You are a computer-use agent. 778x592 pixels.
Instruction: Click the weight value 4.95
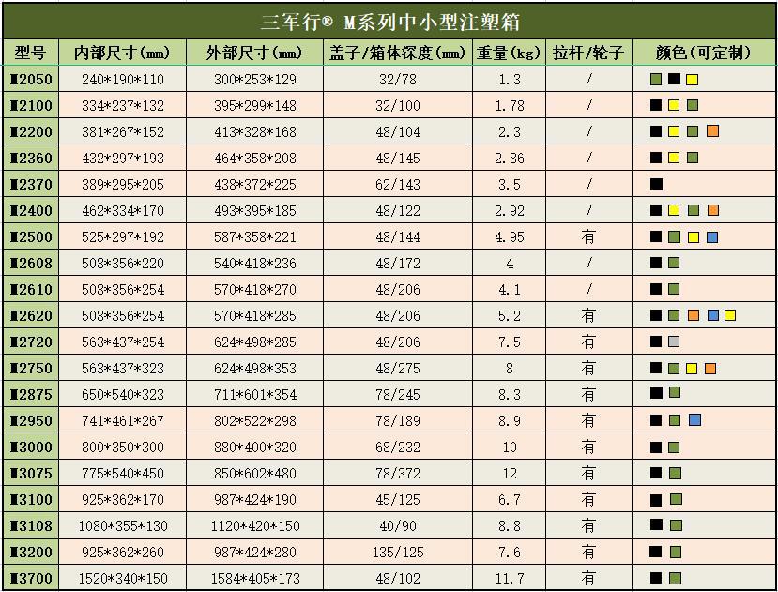click(x=509, y=237)
